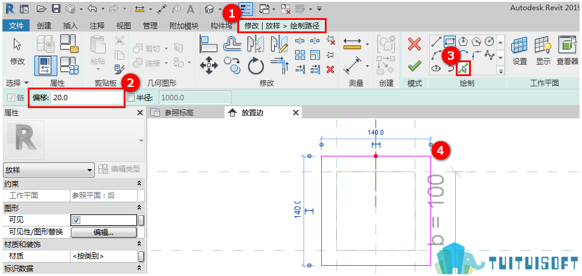The height and width of the screenshot is (276, 582).
Task: Expand the draw gallery with the bottom arrow
Action: (x=500, y=71)
